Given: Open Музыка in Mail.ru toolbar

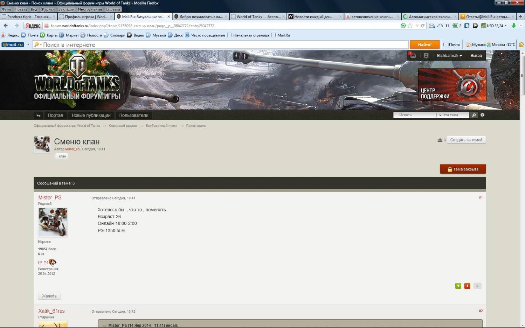Looking at the screenshot, I should [x=475, y=45].
